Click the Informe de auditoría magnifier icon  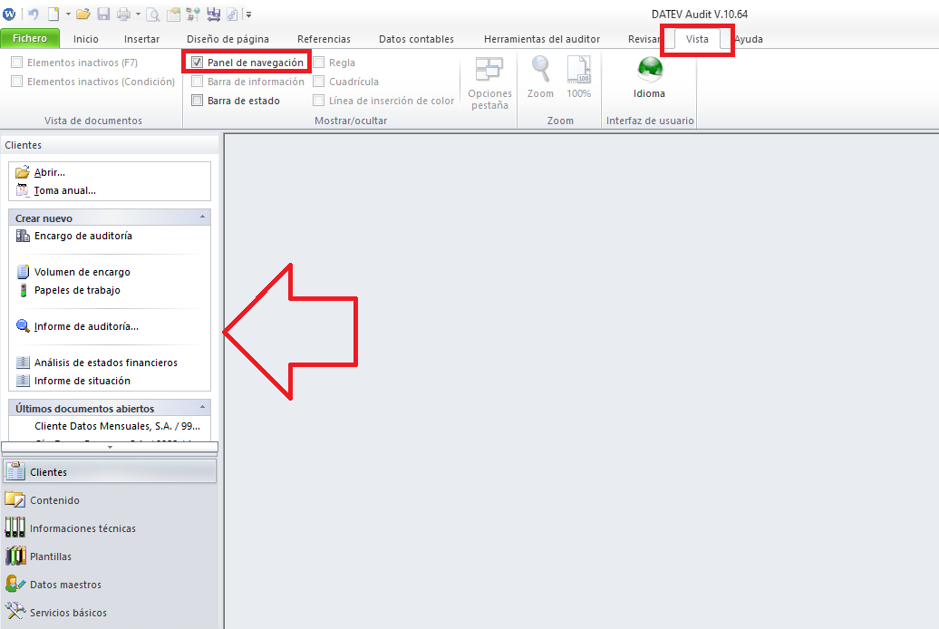[x=23, y=326]
